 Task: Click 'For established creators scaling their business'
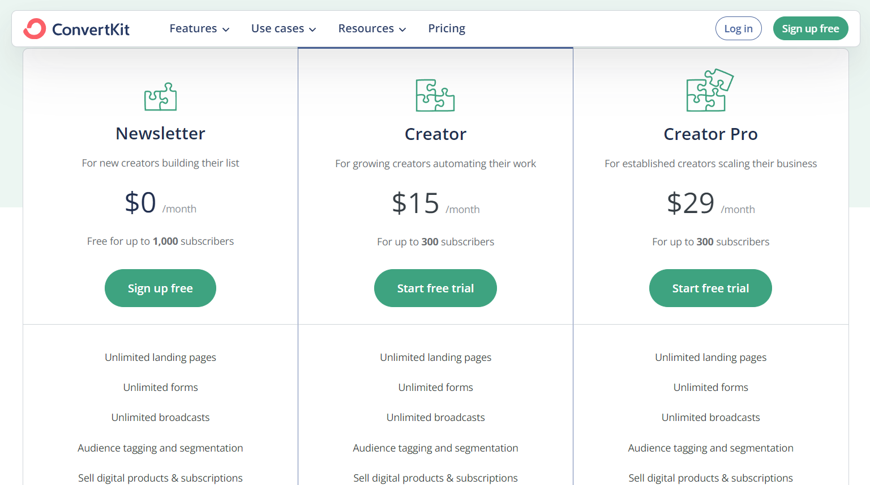[x=710, y=164]
